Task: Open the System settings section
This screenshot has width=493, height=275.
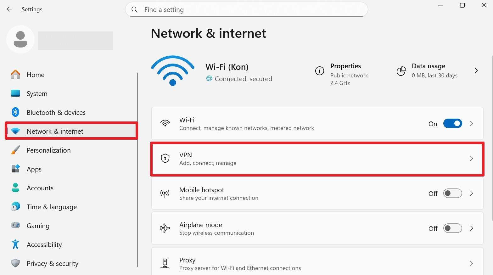Action: pos(37,93)
